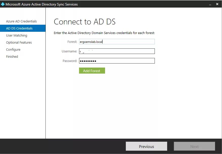Select the Configure step

click(13, 49)
